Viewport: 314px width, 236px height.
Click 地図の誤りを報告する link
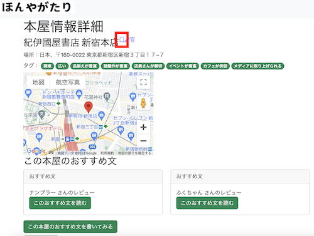click(134, 153)
